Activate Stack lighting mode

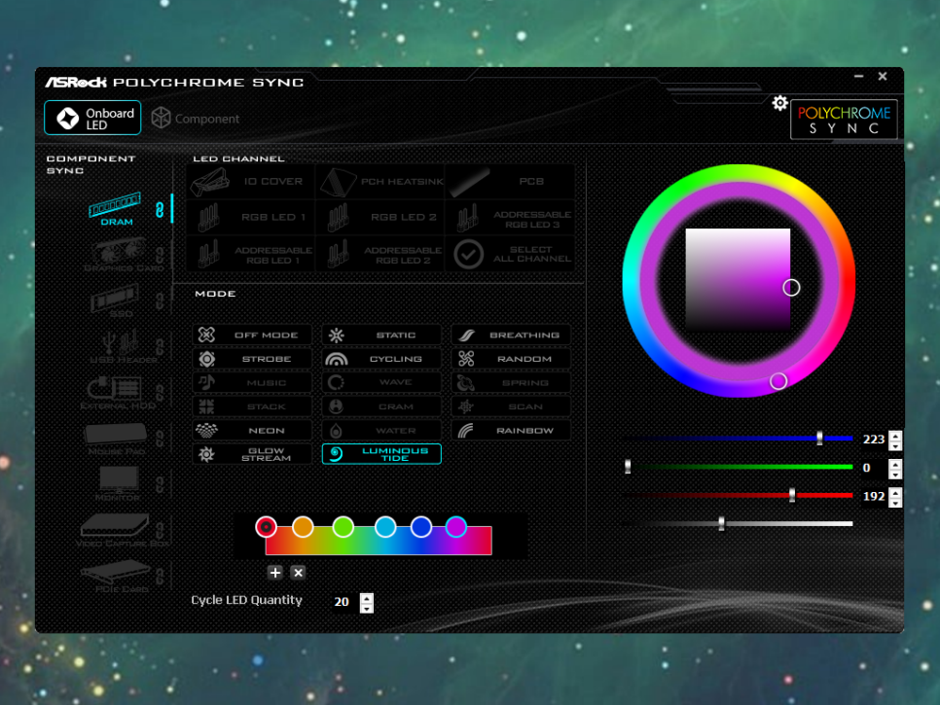click(x=252, y=406)
